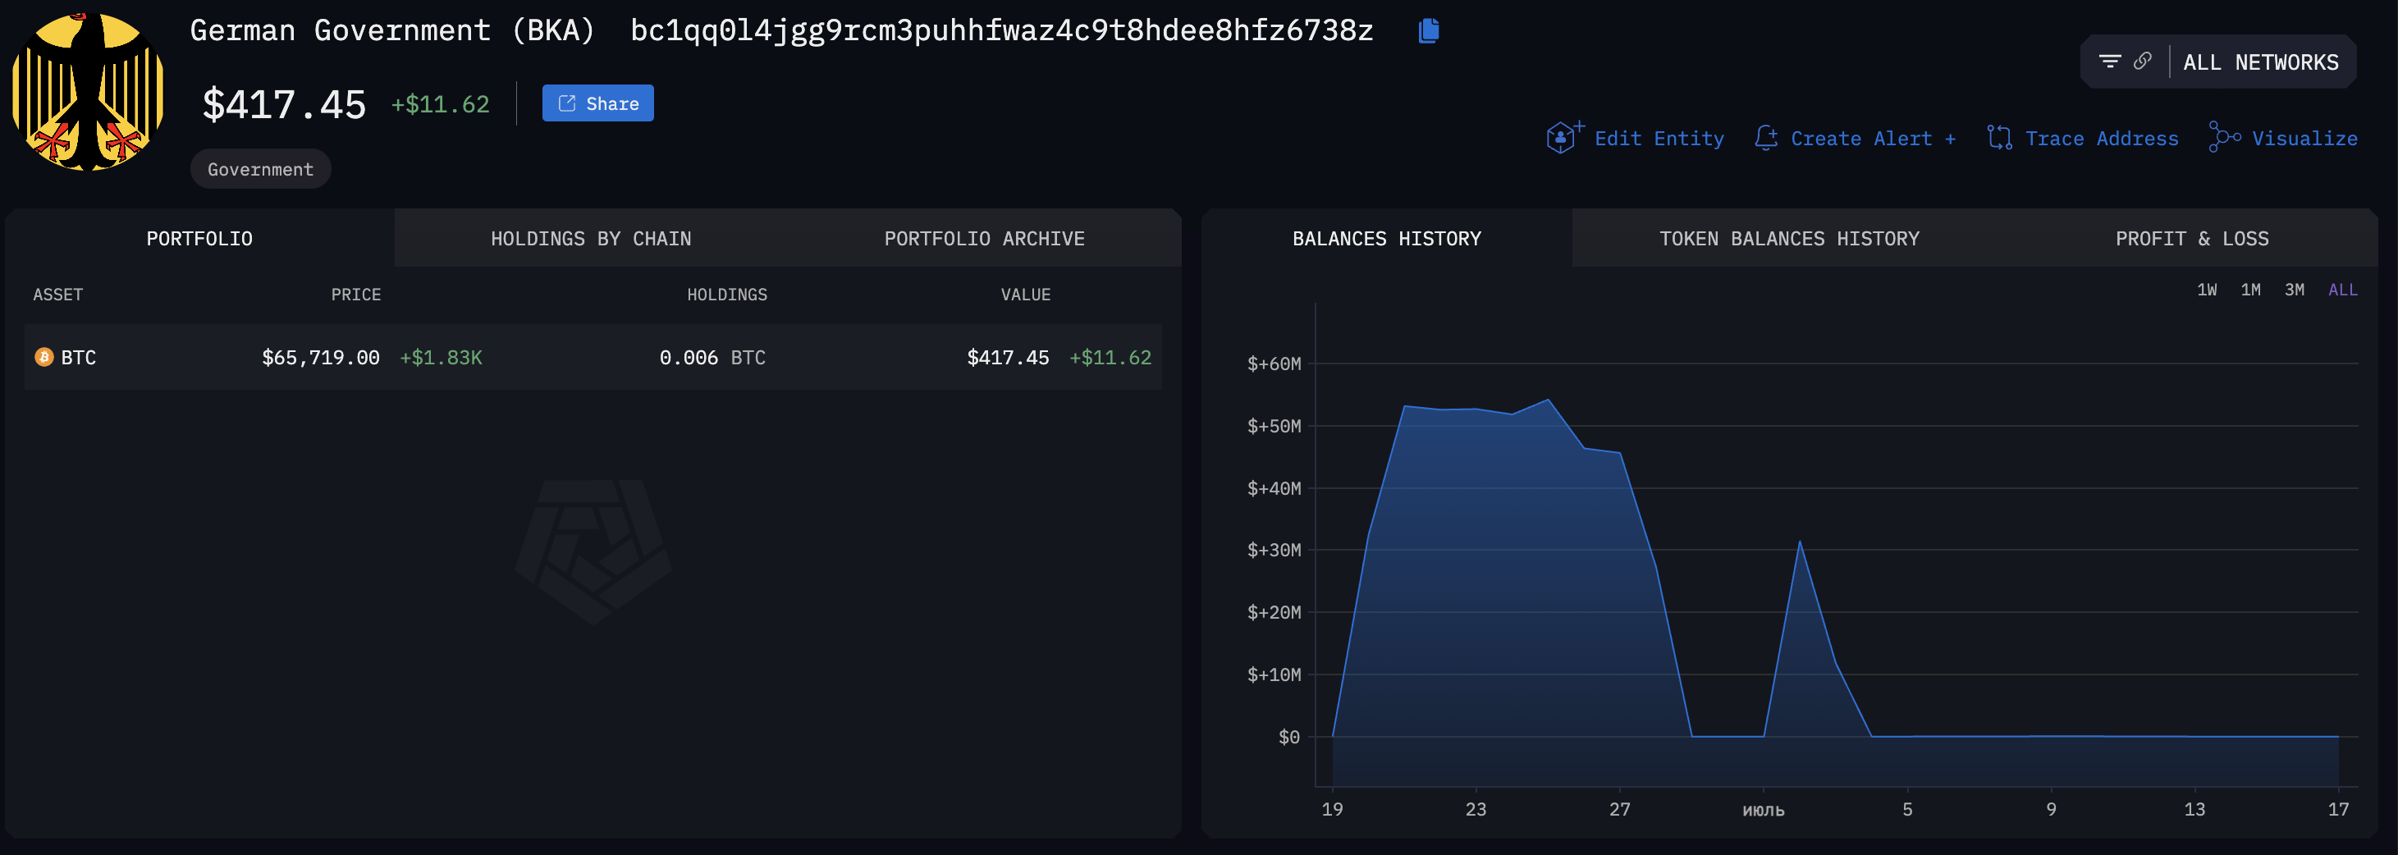The height and width of the screenshot is (855, 2398).
Task: Open the ALL NETWORKS selector
Action: tap(2259, 62)
